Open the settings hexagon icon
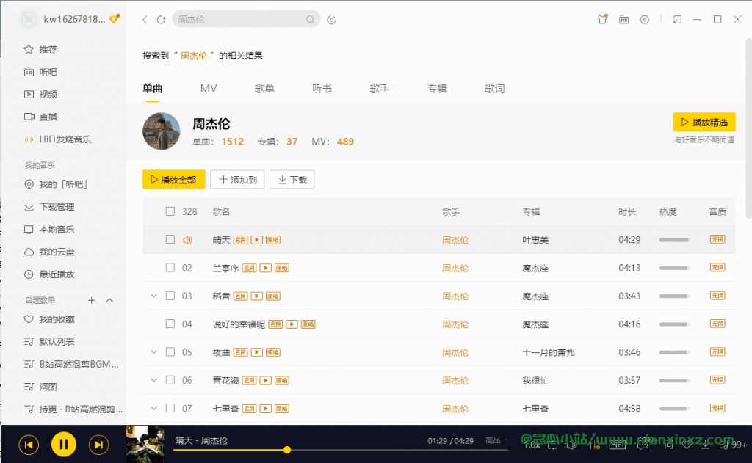The width and height of the screenshot is (752, 463). [x=645, y=20]
